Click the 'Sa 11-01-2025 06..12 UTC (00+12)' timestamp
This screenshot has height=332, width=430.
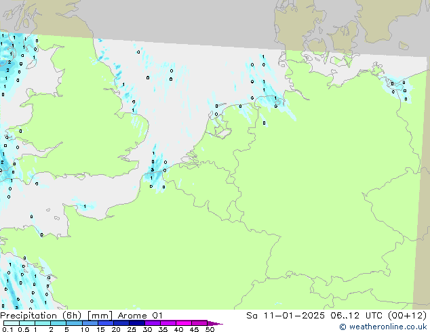pos(336,316)
